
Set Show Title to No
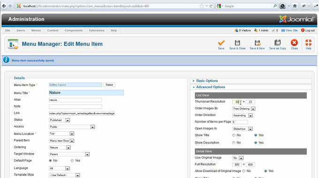(x=234, y=135)
